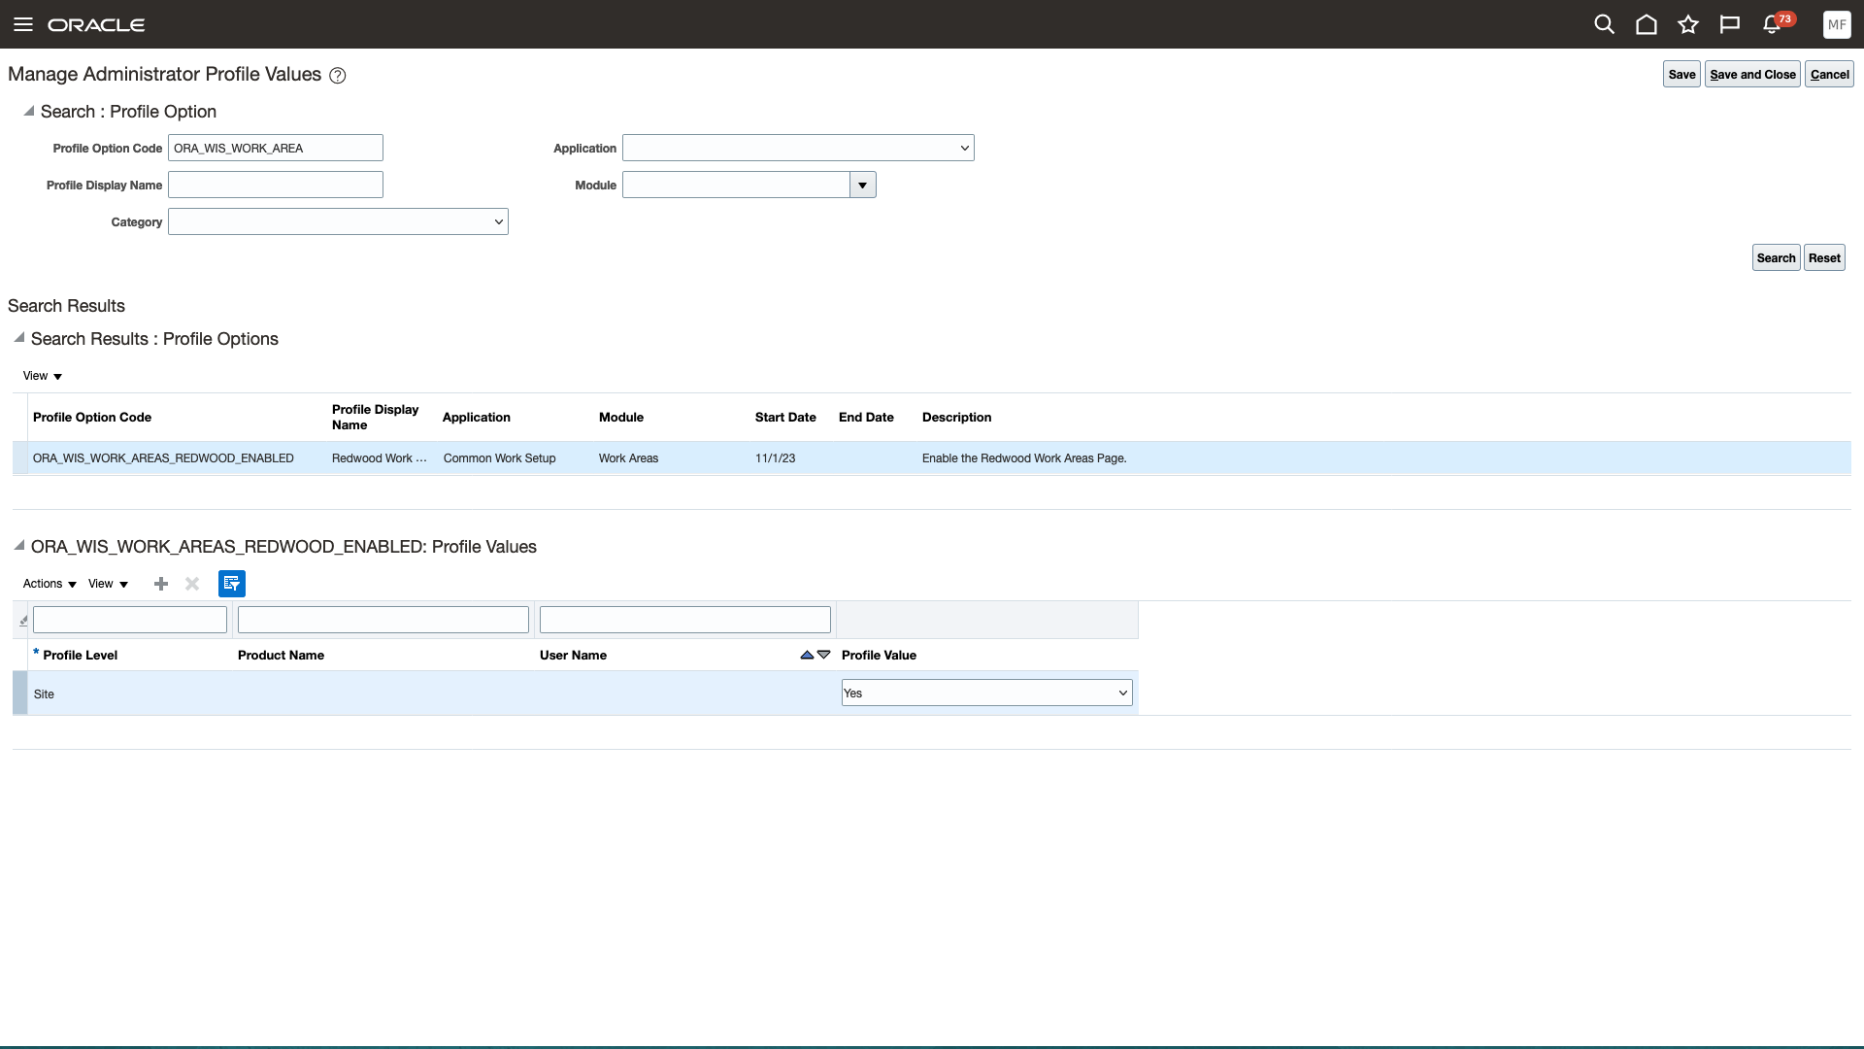Click the Profile Display Name input field
The image size is (1864, 1049).
275,185
